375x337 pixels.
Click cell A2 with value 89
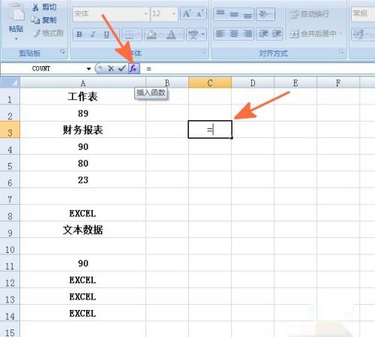[x=83, y=113]
